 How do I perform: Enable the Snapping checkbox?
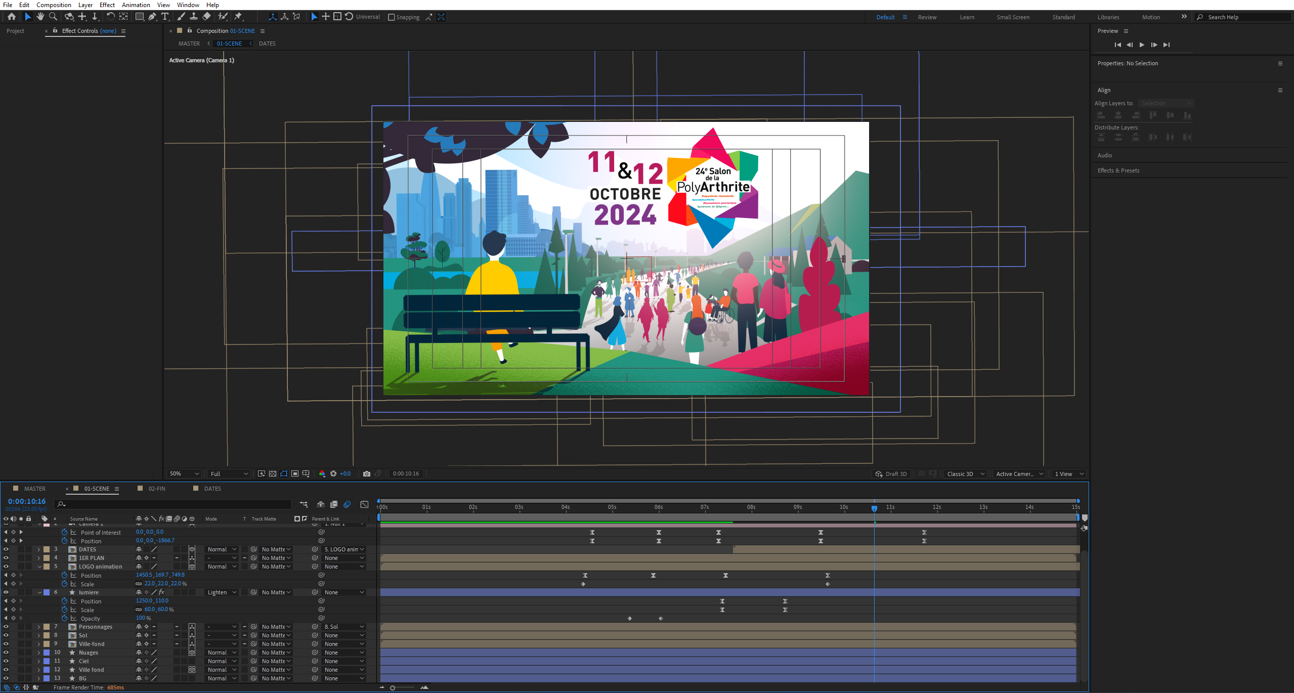coord(392,17)
